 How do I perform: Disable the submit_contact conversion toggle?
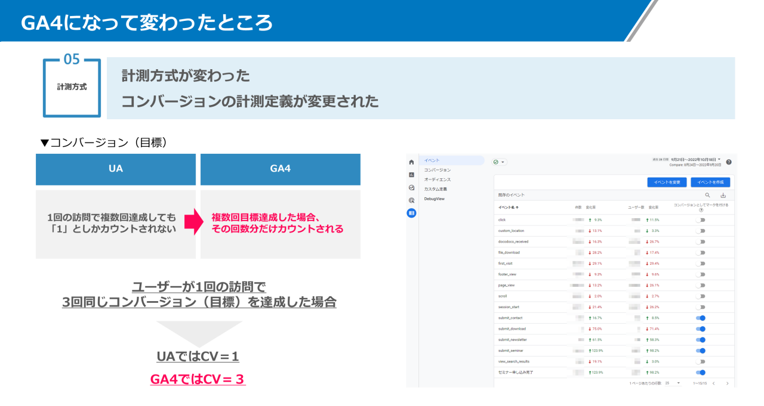click(x=701, y=319)
